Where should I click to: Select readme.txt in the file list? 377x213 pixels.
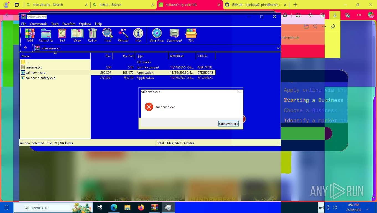[118, 67]
